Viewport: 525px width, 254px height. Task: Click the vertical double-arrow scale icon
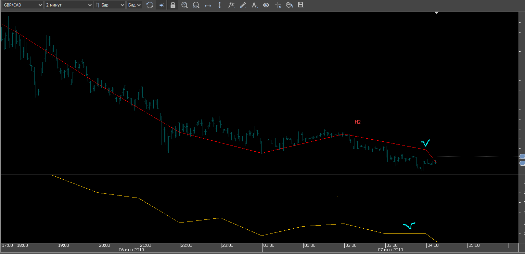click(x=219, y=5)
